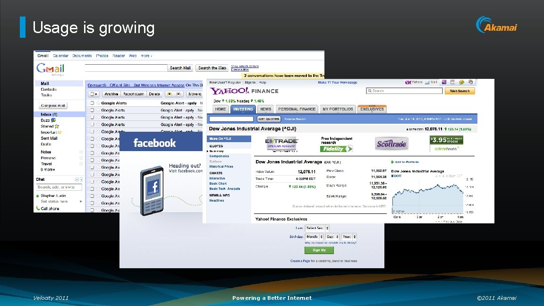Image resolution: width=544 pixels, height=306 pixels.
Task: Tick the select-all checkbox in Gmail toolbar
Action: (x=92, y=94)
